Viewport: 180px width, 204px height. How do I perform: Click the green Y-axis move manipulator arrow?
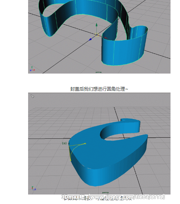(96, 25)
